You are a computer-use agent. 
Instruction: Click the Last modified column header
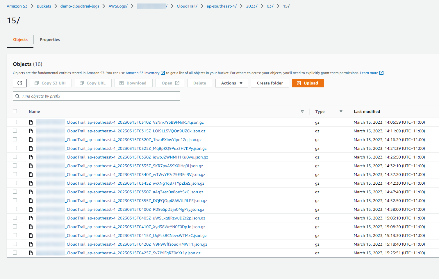pyautogui.click(x=367, y=111)
